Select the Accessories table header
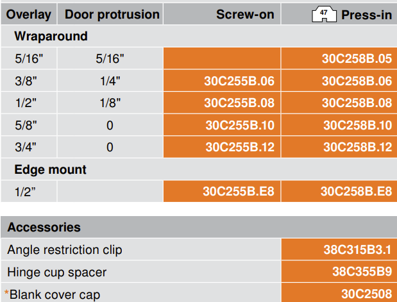This screenshot has width=397, height=302. coord(44,227)
